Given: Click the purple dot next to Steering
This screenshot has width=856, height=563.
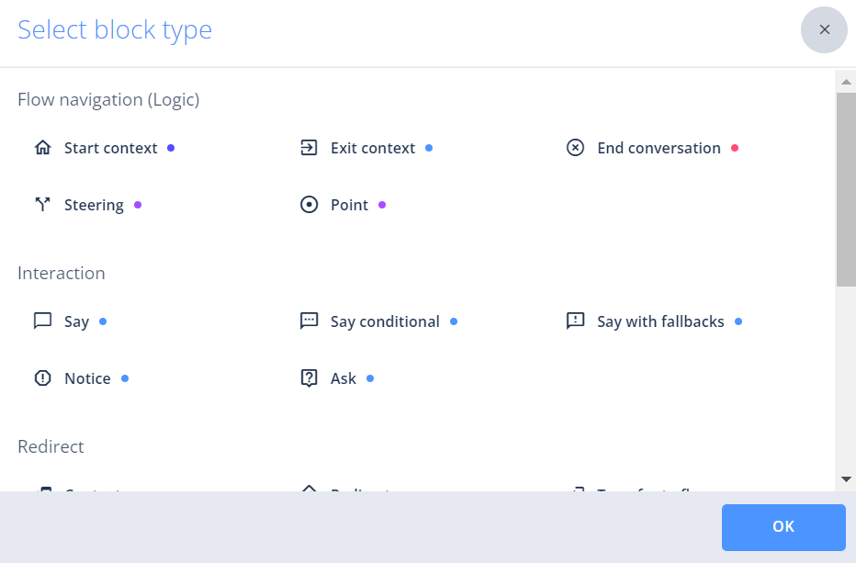Looking at the screenshot, I should (138, 205).
